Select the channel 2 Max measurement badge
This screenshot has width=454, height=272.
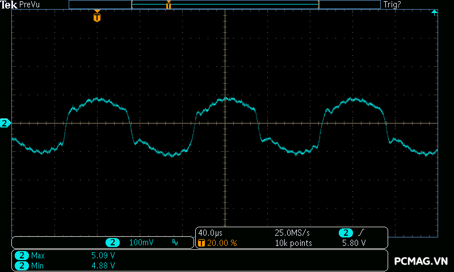(22, 256)
